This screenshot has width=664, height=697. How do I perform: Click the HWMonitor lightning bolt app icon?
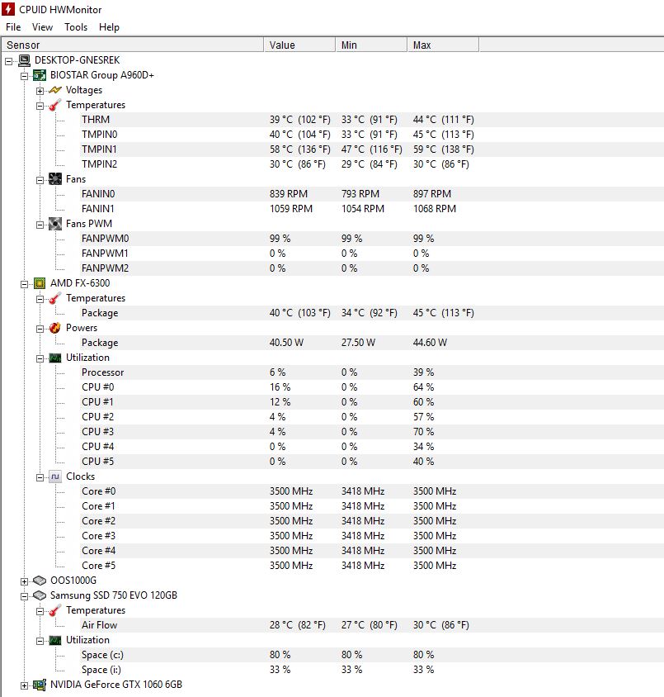[8, 9]
